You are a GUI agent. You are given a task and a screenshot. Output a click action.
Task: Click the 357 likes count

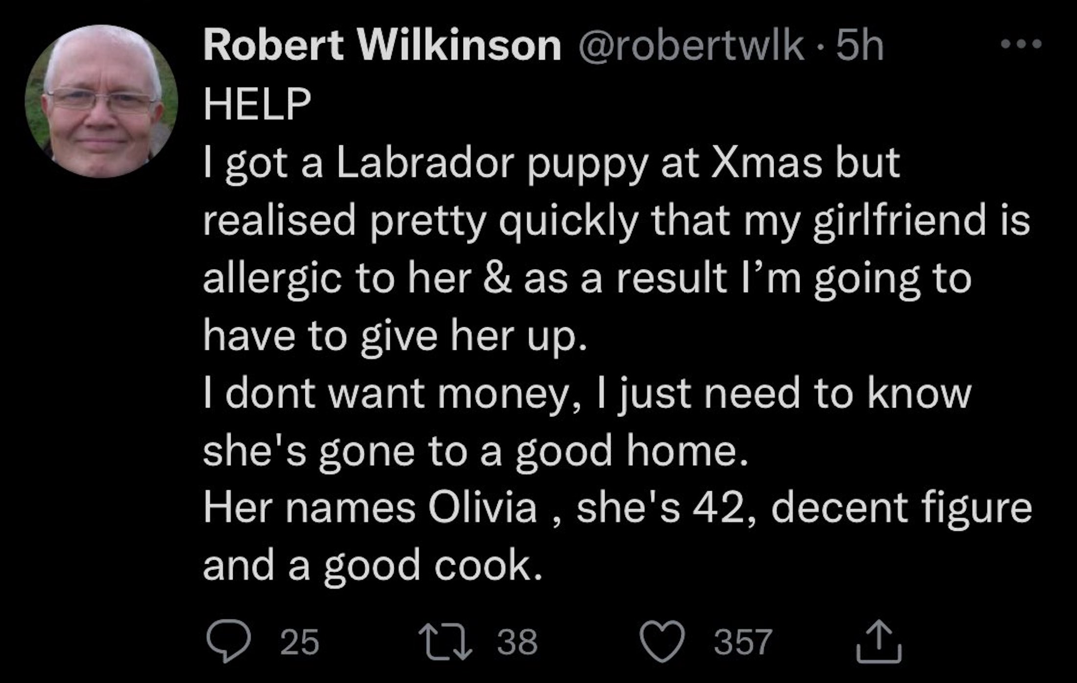[743, 642]
